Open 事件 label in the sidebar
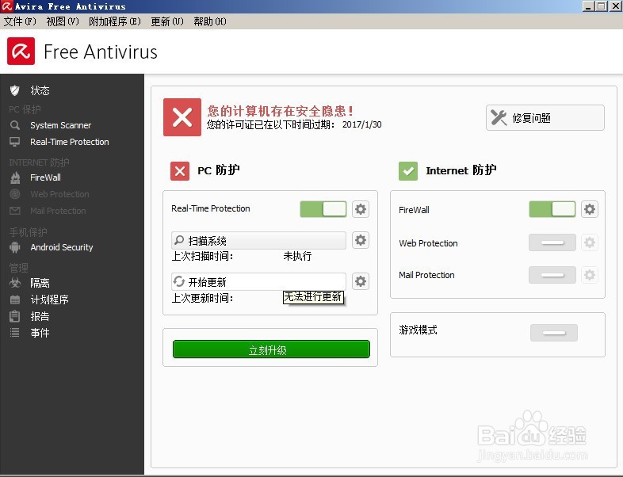 pos(40,333)
